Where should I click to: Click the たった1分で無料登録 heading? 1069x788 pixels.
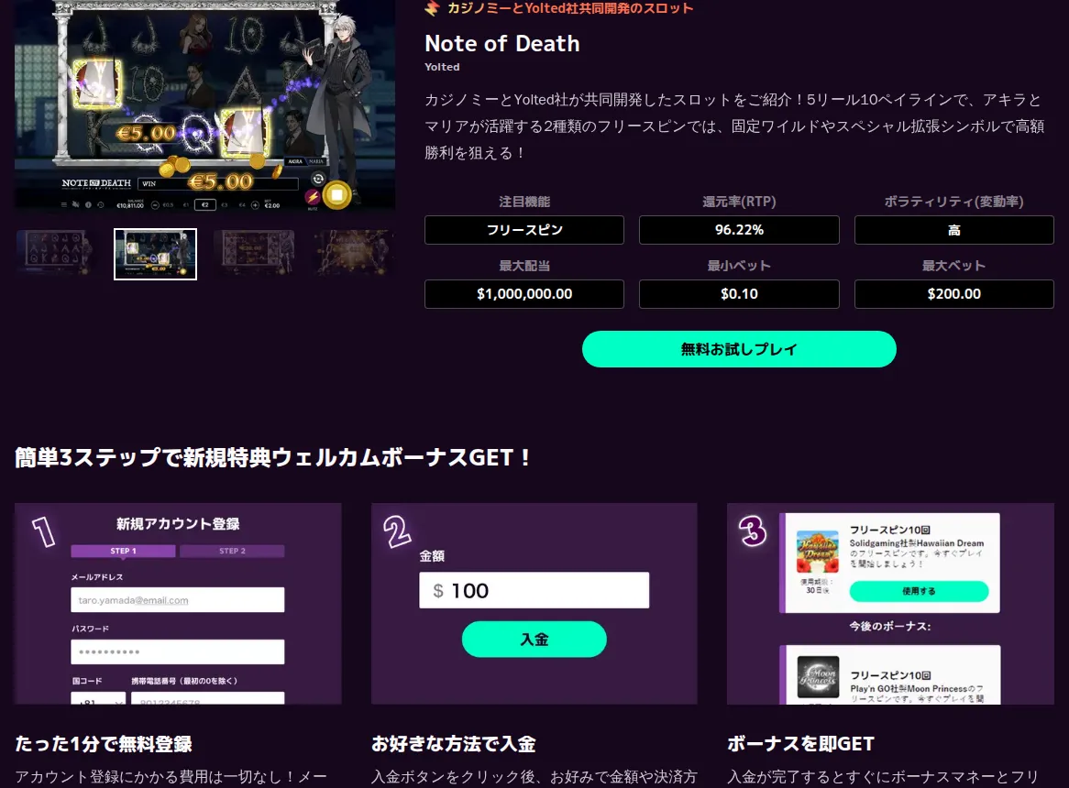[x=104, y=744]
